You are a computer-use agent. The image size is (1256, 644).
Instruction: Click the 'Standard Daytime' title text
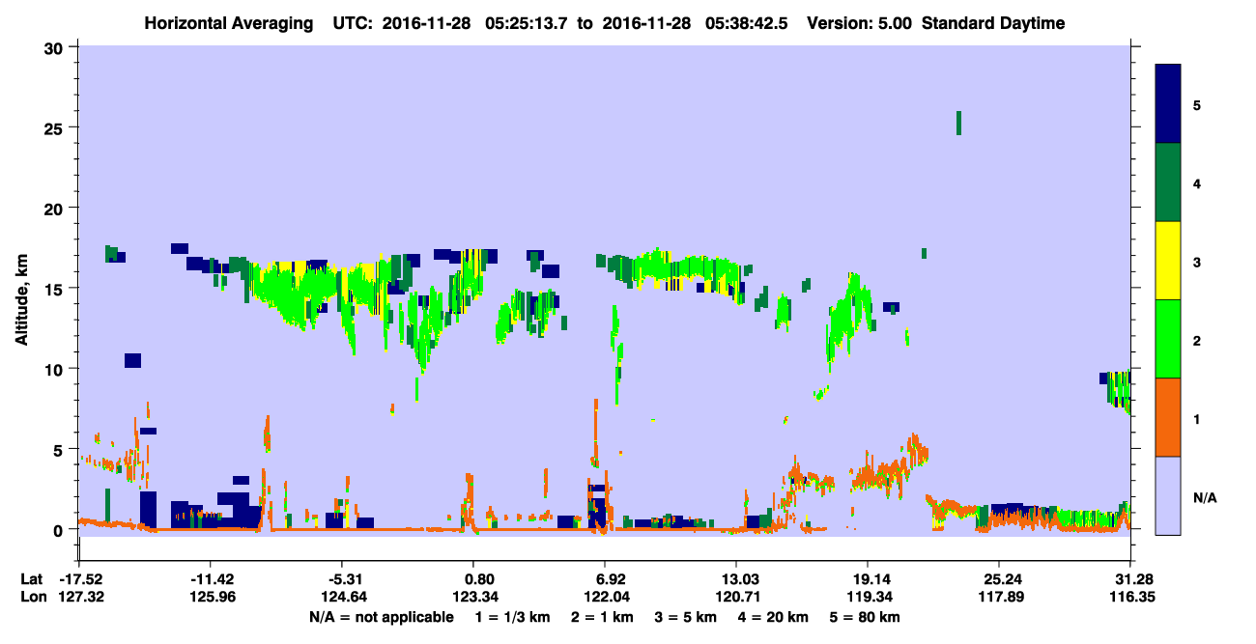[x=993, y=23]
